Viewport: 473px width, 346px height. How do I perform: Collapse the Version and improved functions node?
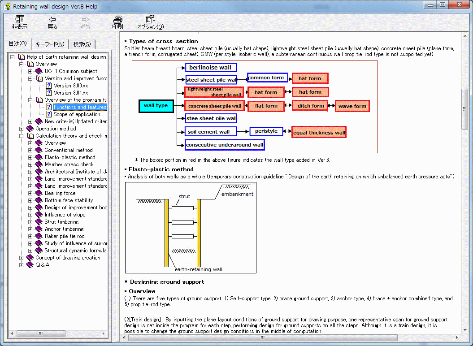[30, 78]
